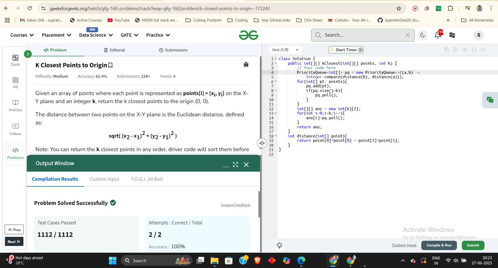
Task: Open the Courses dropdown
Action: [x=22, y=35]
